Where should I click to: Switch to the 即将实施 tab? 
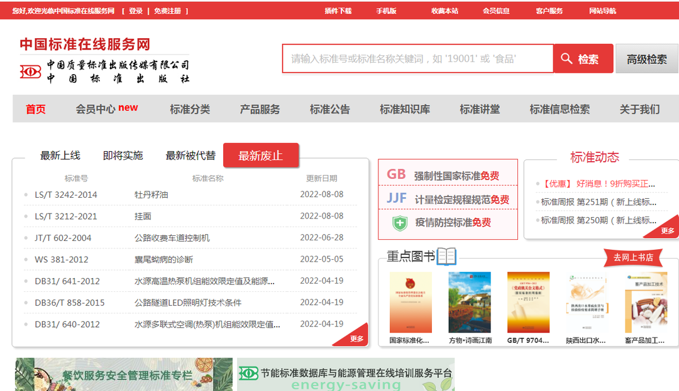tap(122, 155)
